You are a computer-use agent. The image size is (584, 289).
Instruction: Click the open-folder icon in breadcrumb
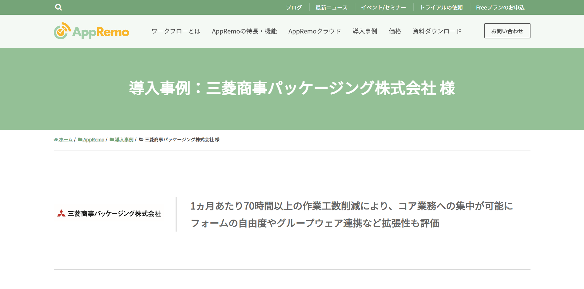pyautogui.click(x=141, y=140)
